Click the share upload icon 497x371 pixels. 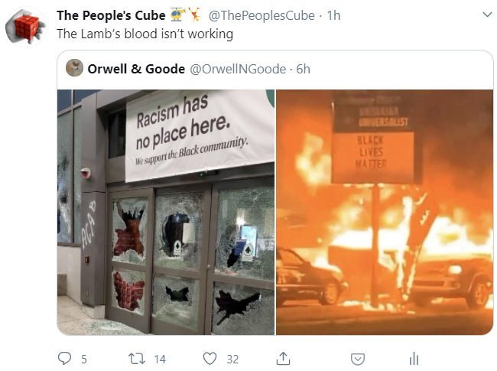point(283,358)
